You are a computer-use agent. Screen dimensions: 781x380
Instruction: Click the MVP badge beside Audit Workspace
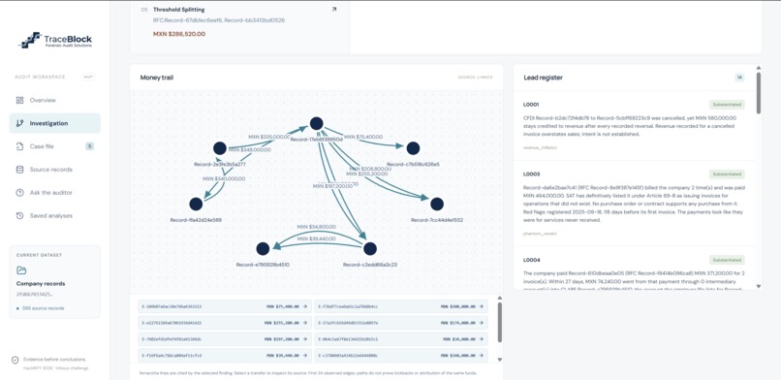click(88, 78)
